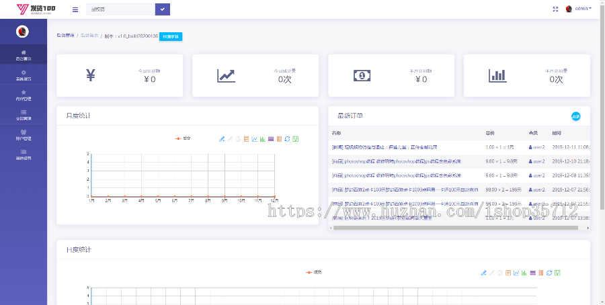Click the site logo in the header
This screenshot has height=305, width=605.
(36, 9)
